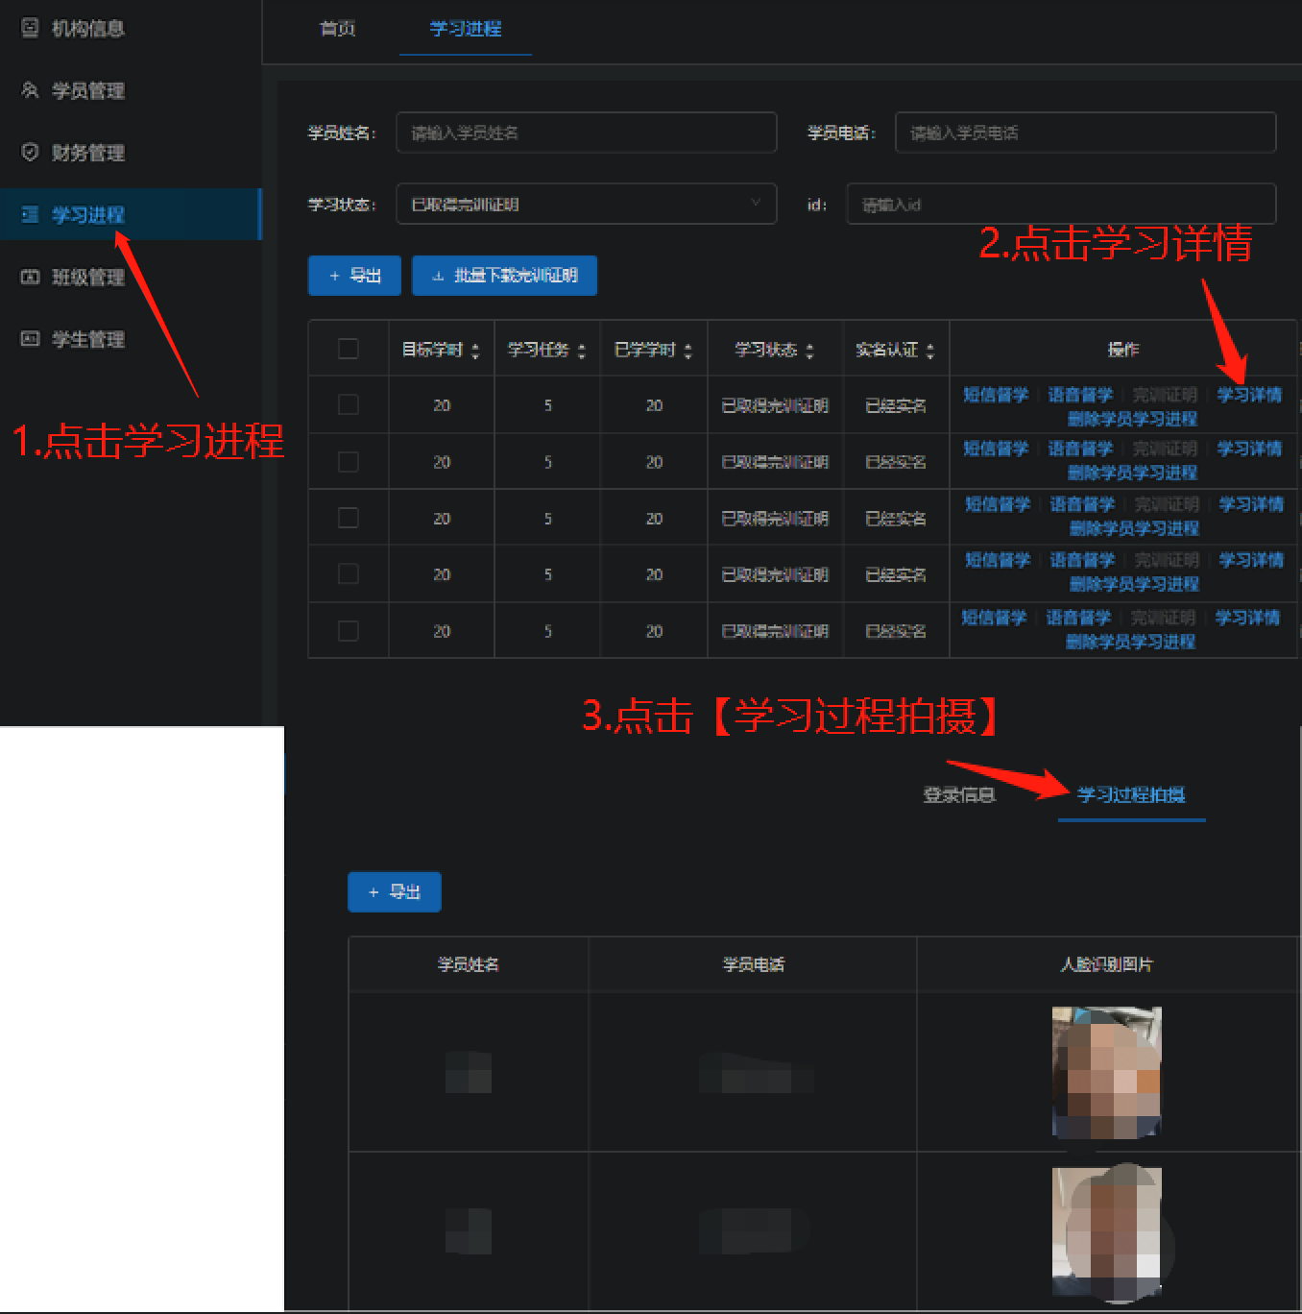
Task: Open 机构信息 in the sidebar menu
Action: point(87,28)
